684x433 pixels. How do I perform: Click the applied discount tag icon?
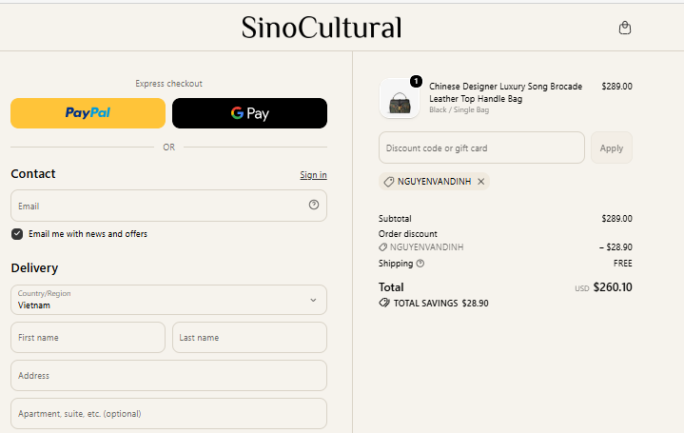click(388, 182)
